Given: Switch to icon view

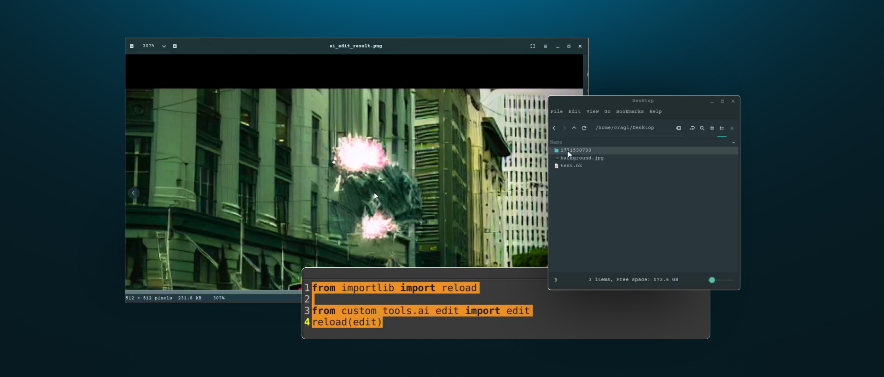Looking at the screenshot, I should (712, 128).
